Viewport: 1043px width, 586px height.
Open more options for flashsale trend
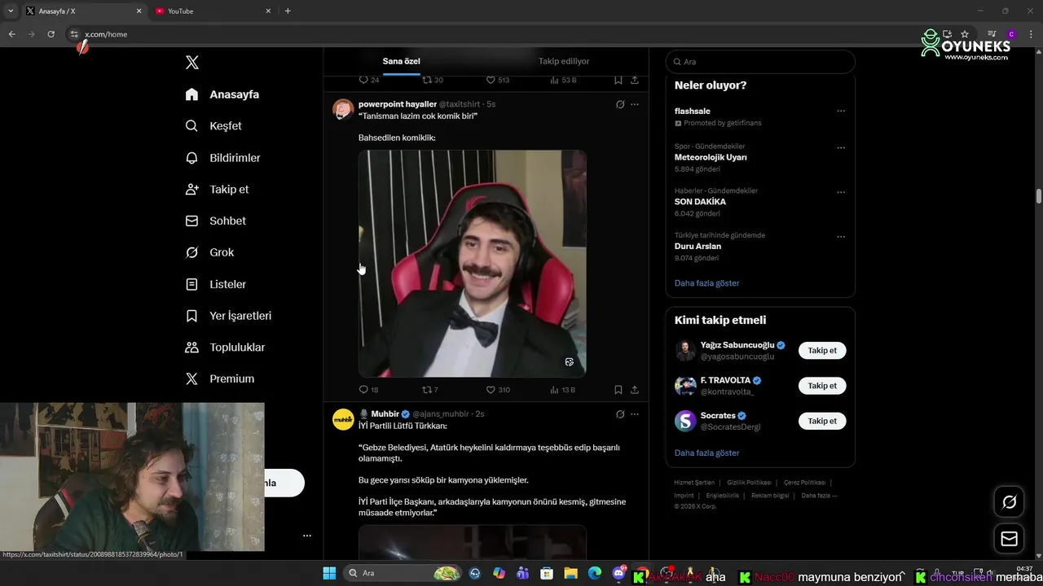[841, 112]
